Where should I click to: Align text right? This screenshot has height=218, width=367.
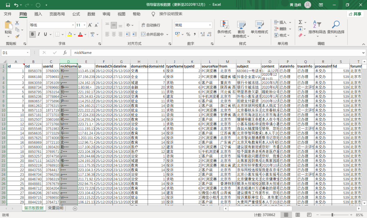[x=120, y=34]
